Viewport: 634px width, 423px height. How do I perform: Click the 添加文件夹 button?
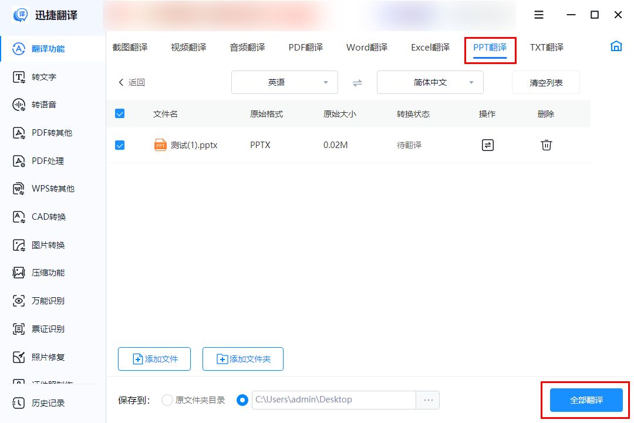(242, 358)
